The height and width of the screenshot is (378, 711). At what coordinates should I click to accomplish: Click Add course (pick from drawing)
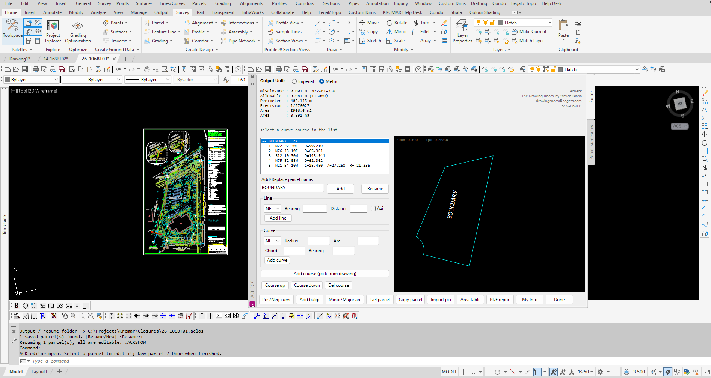click(x=325, y=274)
